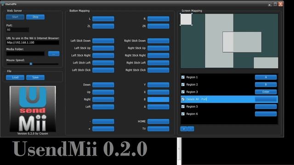Set mapping for the HOME button
Viewport: 294px width, 165px height.
[x=158, y=121]
